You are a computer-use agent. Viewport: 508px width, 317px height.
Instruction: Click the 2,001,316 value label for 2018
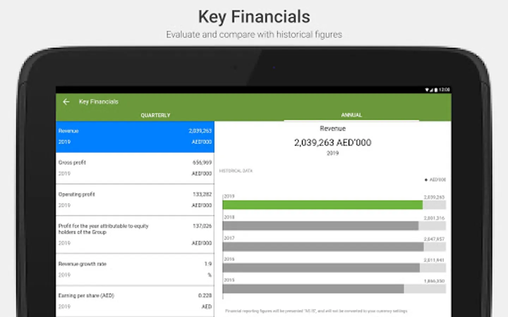[x=434, y=218]
